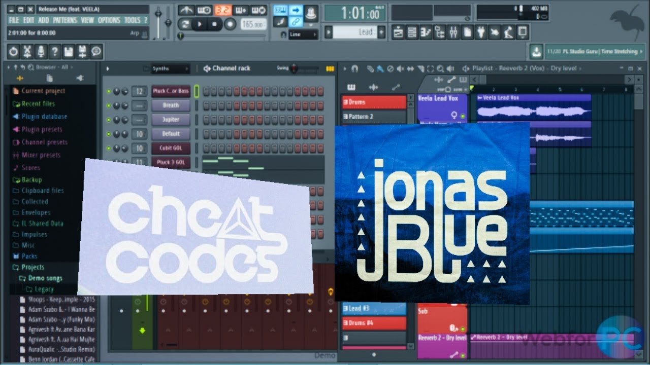650x365 pixels.
Task: Collapse the Demo songs folder
Action: (42, 278)
